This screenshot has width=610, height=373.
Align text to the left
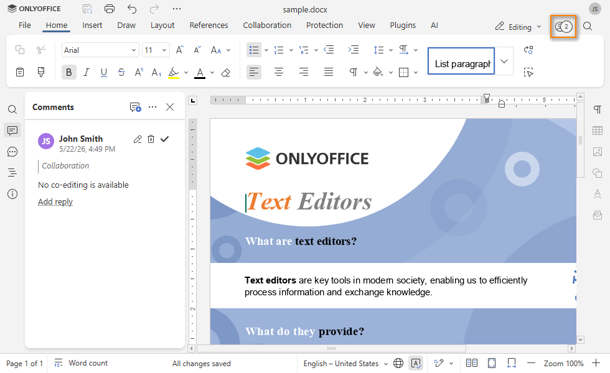pyautogui.click(x=254, y=72)
